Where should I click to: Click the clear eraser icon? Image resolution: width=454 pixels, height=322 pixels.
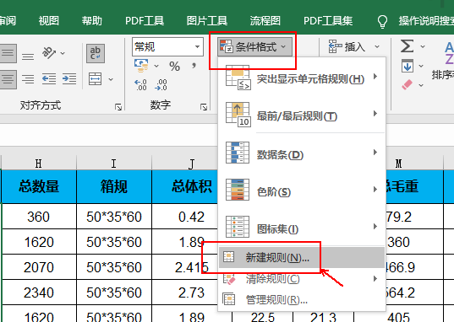tap(408, 85)
